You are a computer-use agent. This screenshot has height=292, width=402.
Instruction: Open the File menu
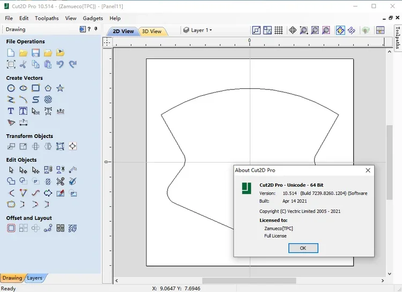[9, 18]
